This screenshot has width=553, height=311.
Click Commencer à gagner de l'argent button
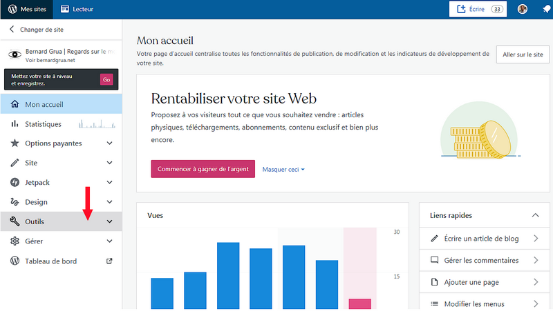point(203,169)
